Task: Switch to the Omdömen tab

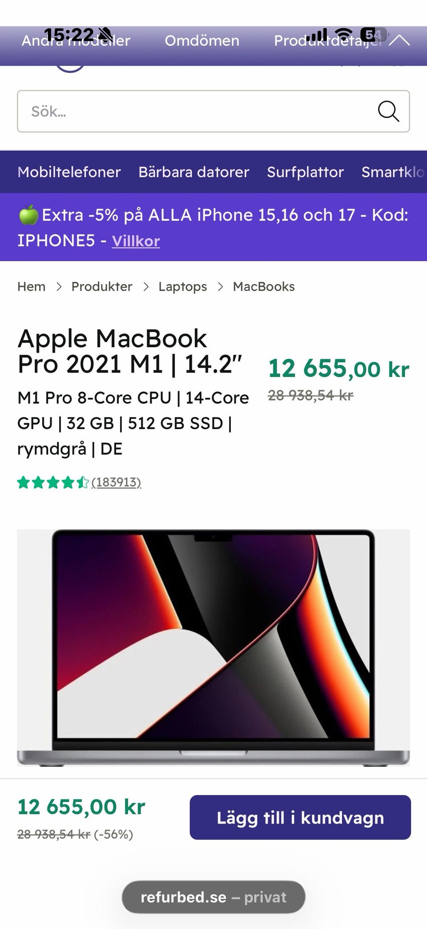Action: pos(202,41)
